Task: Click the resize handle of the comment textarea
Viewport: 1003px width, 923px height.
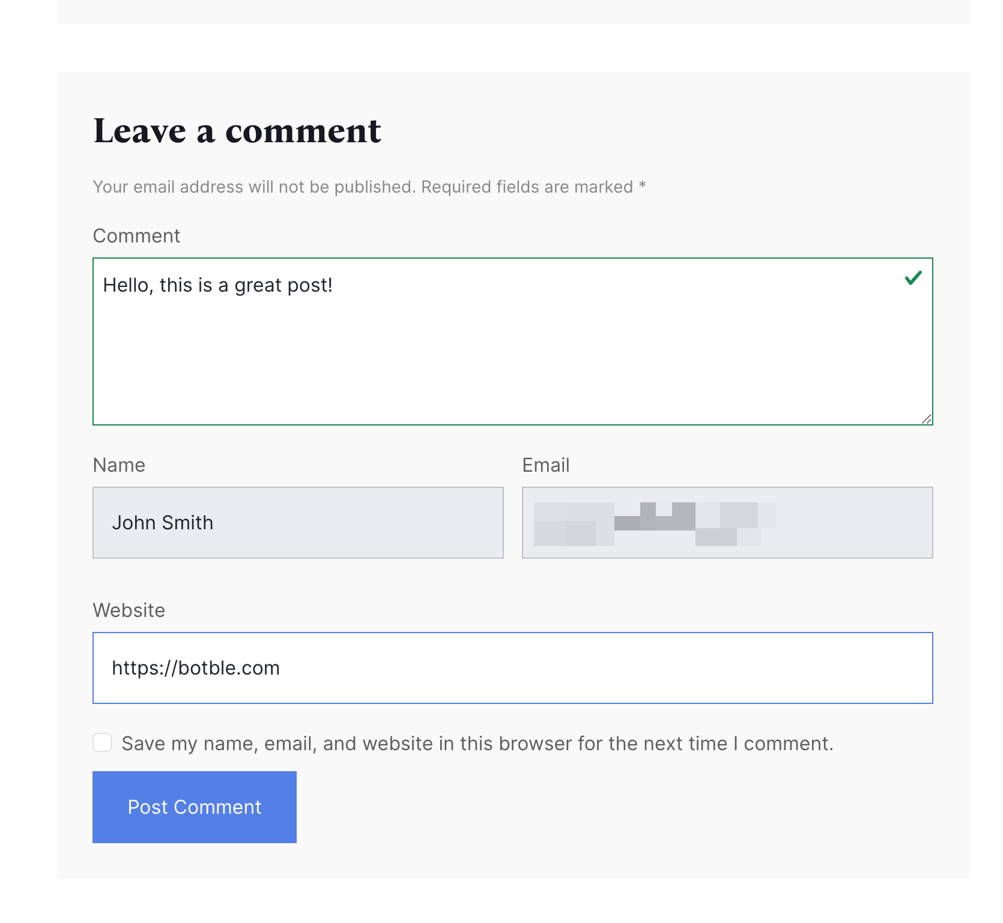Action: (928, 420)
